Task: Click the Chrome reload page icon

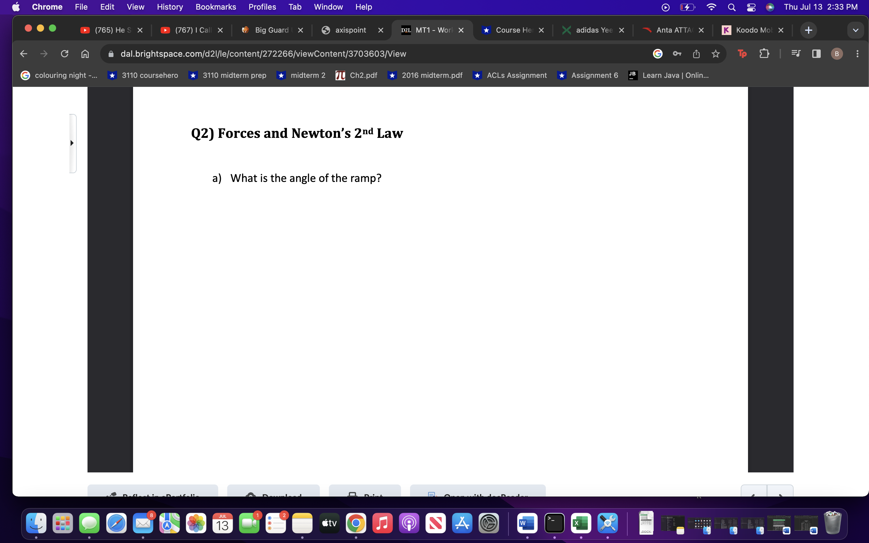Action: [x=65, y=54]
